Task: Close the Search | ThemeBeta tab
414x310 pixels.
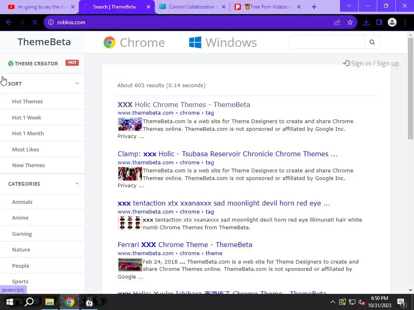Action: (148, 7)
